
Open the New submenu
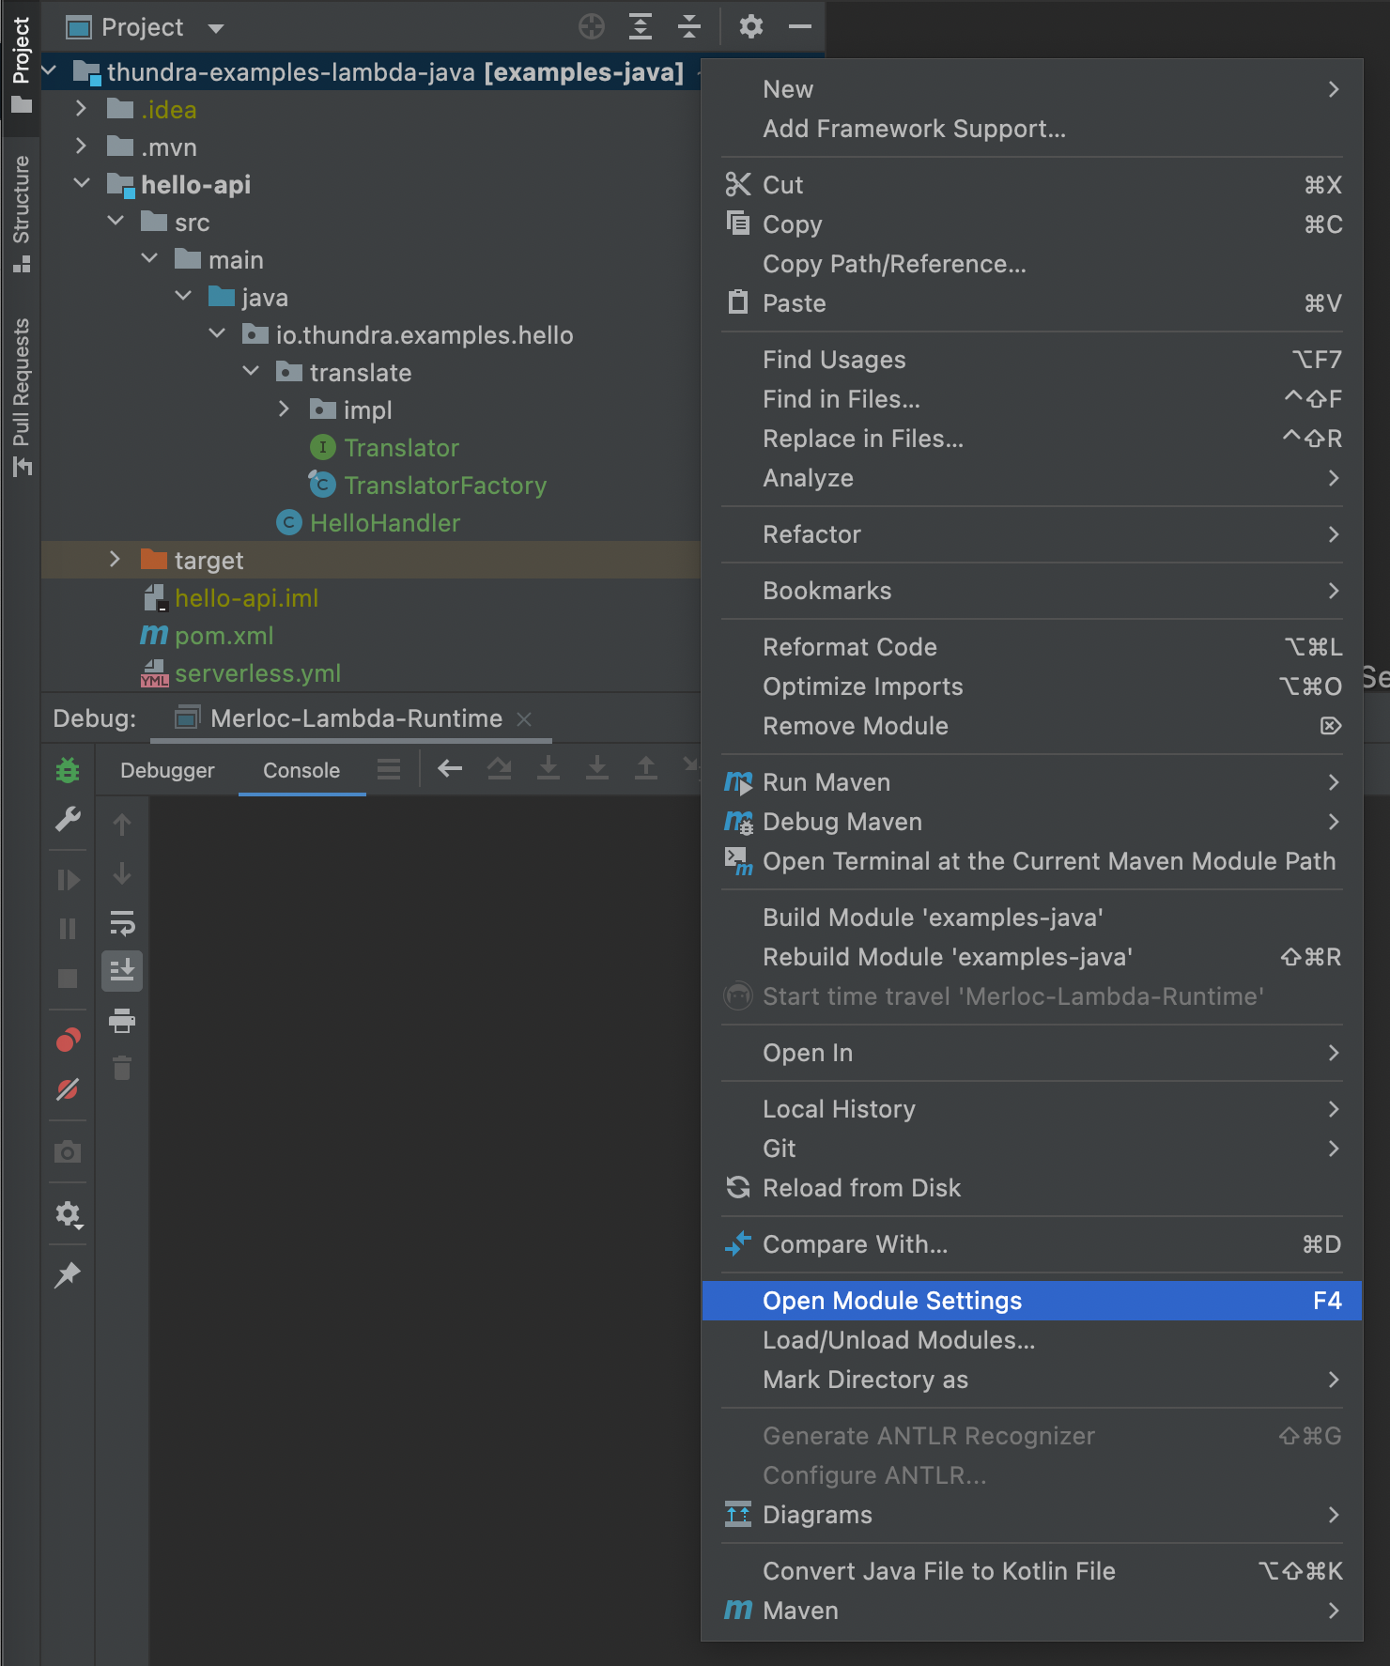[1031, 89]
